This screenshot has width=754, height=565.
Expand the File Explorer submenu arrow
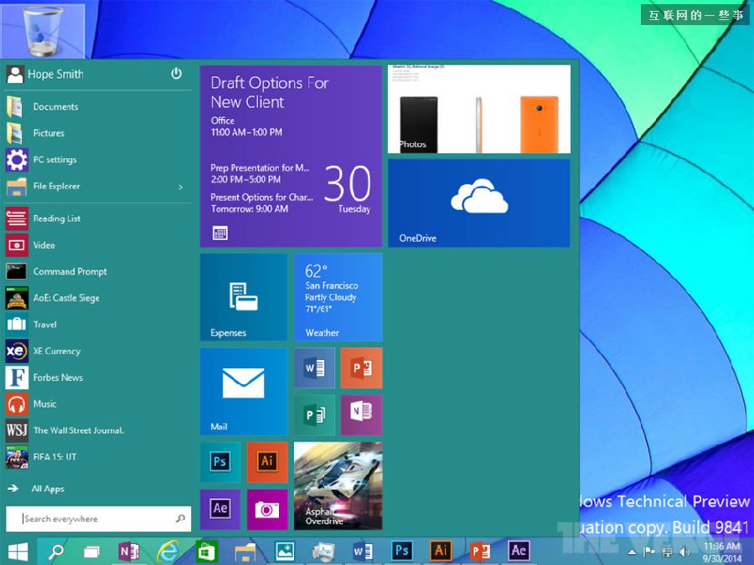tap(181, 186)
